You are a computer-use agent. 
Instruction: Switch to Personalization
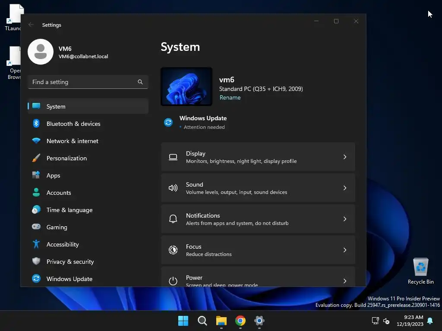click(88, 158)
